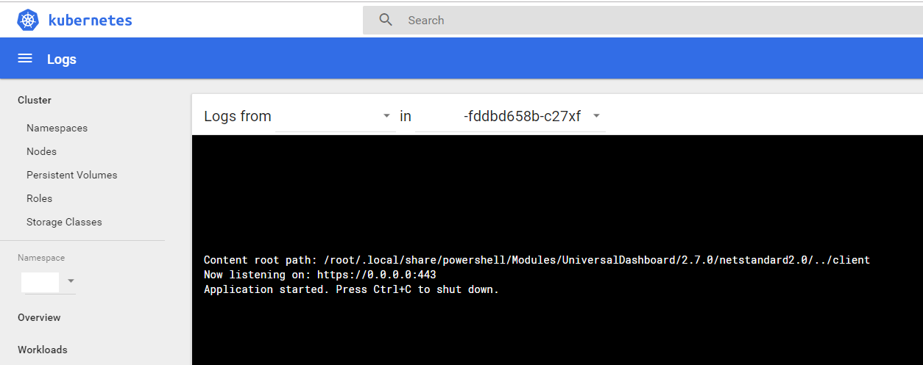Click the arrow next to the pod name
The height and width of the screenshot is (365, 923).
596,116
